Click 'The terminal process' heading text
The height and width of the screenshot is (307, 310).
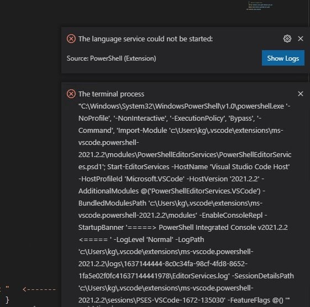point(111,94)
